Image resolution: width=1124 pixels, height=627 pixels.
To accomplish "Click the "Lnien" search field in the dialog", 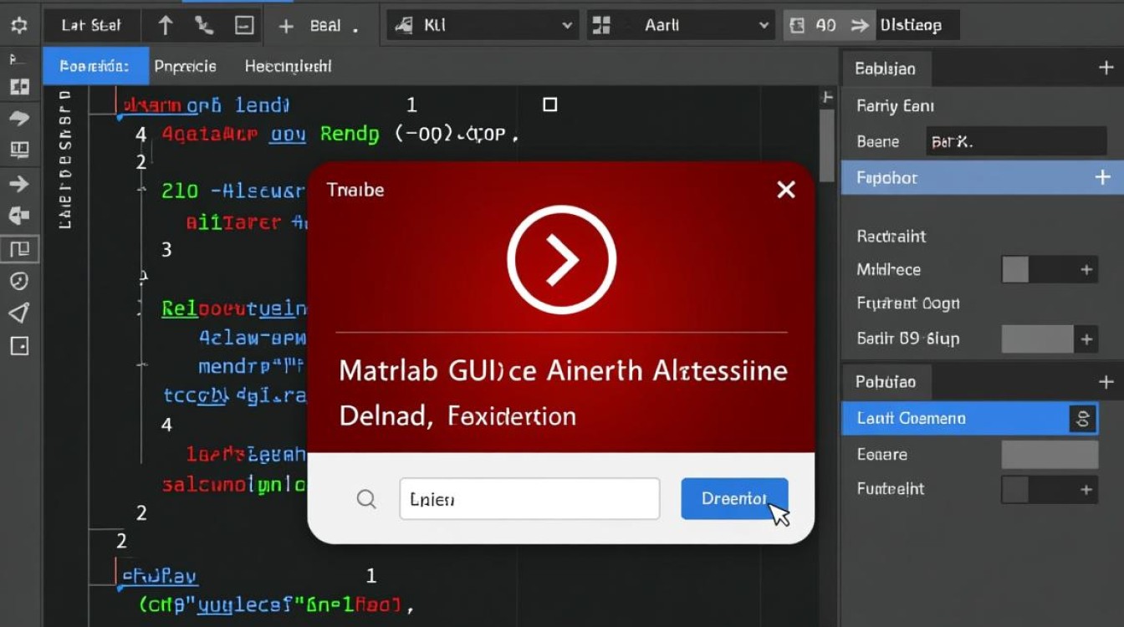I will (529, 499).
